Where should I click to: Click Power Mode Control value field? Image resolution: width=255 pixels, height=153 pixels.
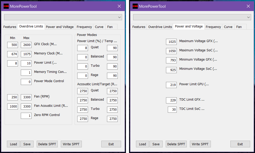point(26,82)
